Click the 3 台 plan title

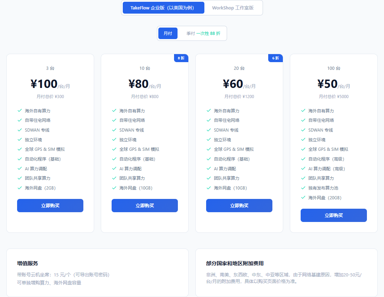pos(50,68)
